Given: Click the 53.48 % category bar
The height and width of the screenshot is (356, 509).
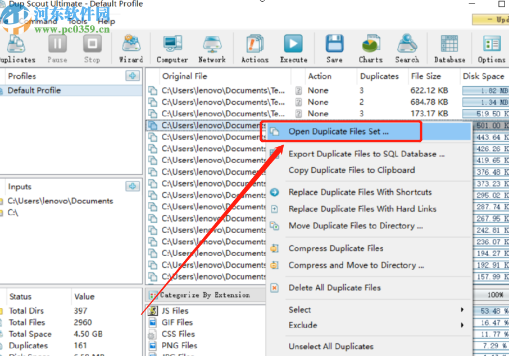Looking at the screenshot, I should point(491,311).
